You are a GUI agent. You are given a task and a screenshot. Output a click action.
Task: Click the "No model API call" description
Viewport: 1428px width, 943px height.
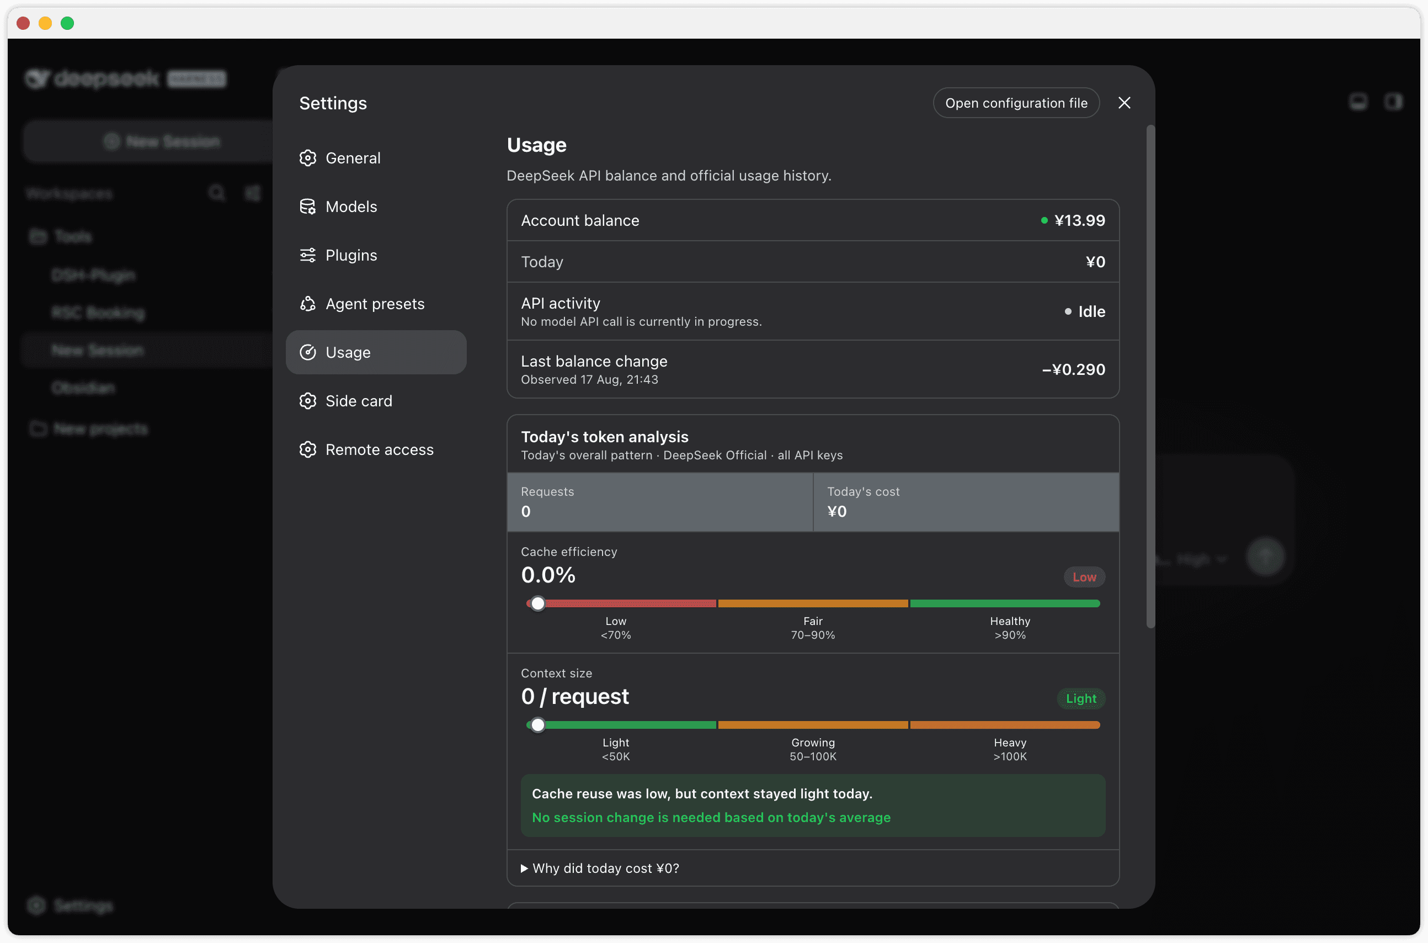pyautogui.click(x=641, y=322)
